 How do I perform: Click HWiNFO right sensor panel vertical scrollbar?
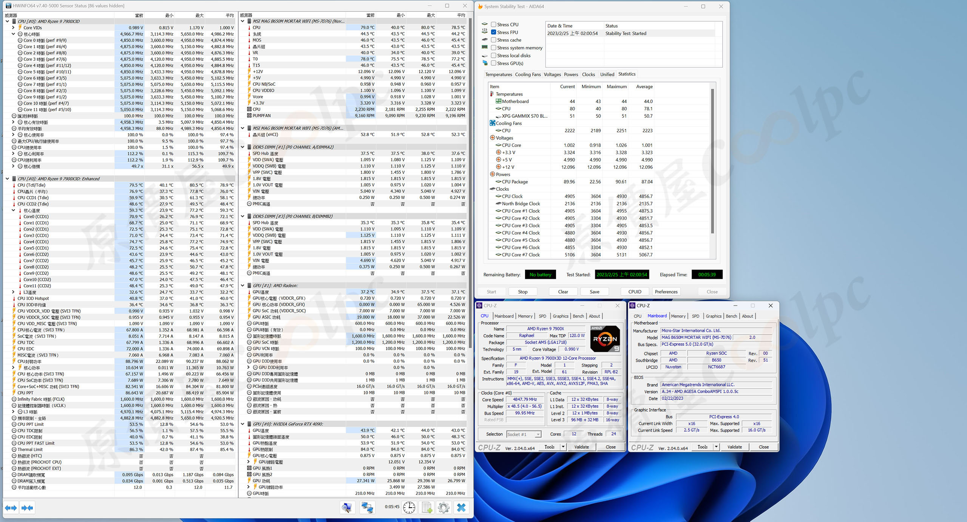click(x=470, y=183)
